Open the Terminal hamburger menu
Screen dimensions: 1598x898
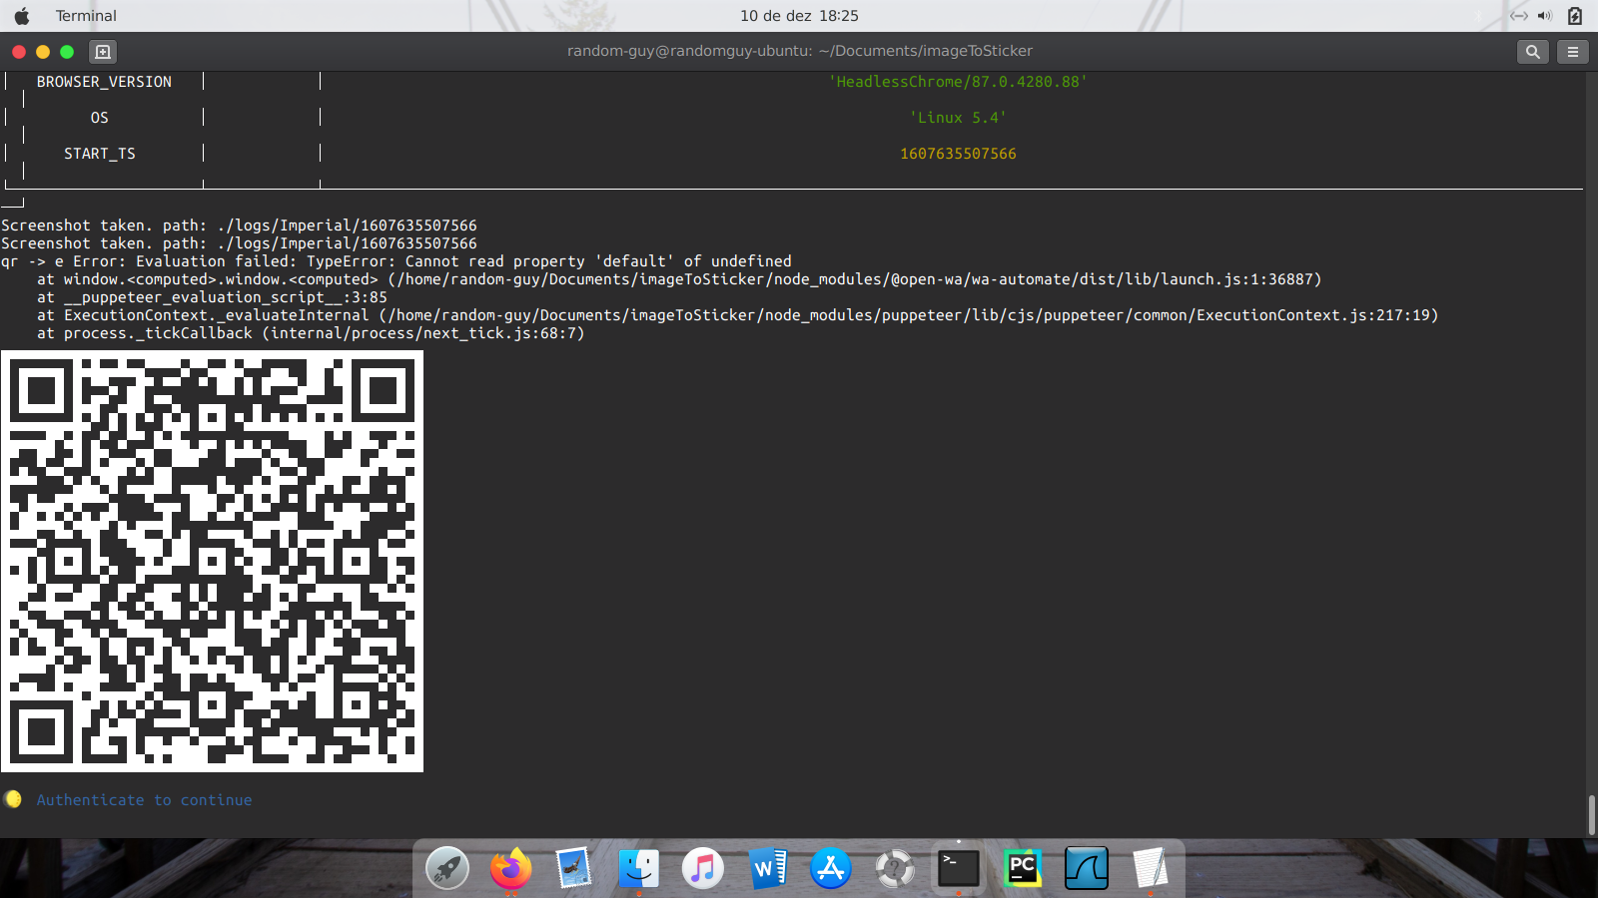1573,51
